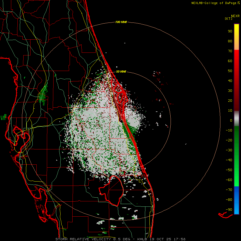Select the -30 value on the velocity scale
Image resolution: width=241 pixels, height=241 pixels.
pyautogui.click(x=229, y=150)
